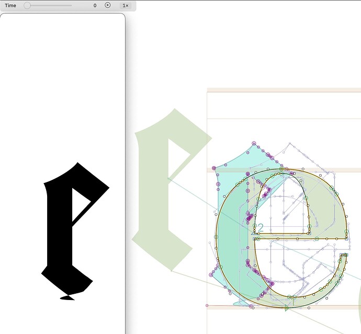Click the small black blob under preview glyph
The width and height of the screenshot is (361, 334).
[x=67, y=297]
